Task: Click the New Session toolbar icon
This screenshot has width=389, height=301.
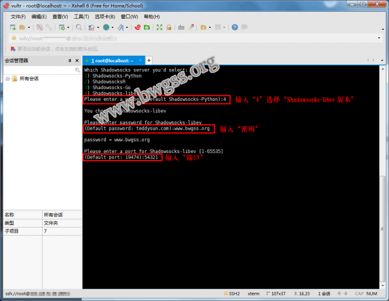Action: 13,27
